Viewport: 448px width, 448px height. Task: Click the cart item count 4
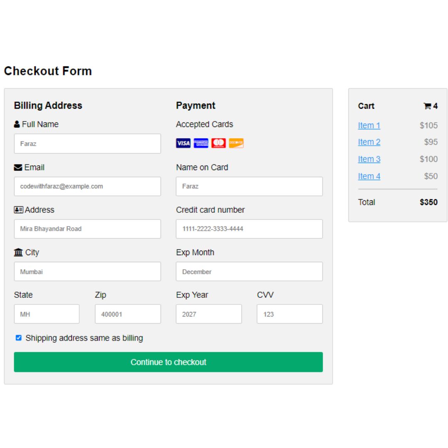click(x=435, y=106)
